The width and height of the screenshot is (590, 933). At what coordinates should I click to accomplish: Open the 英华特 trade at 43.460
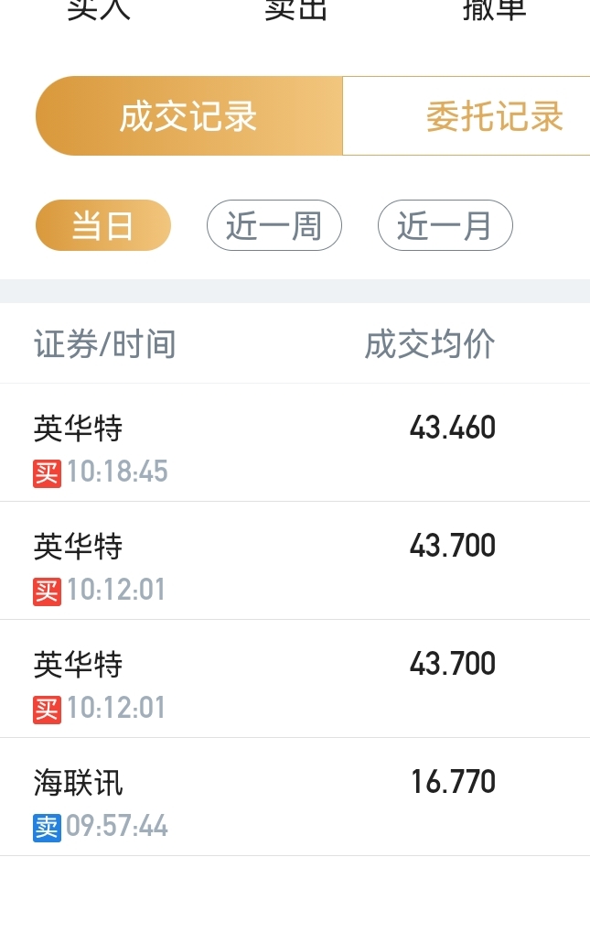295,443
